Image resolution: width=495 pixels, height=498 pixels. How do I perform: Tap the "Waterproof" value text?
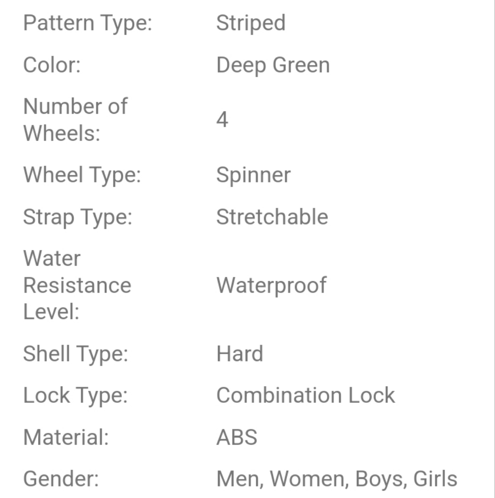point(271,285)
